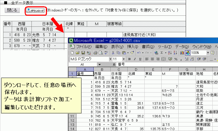Open the Chart Wizard icon
Screen dimensions: 218x131
click(182, 53)
